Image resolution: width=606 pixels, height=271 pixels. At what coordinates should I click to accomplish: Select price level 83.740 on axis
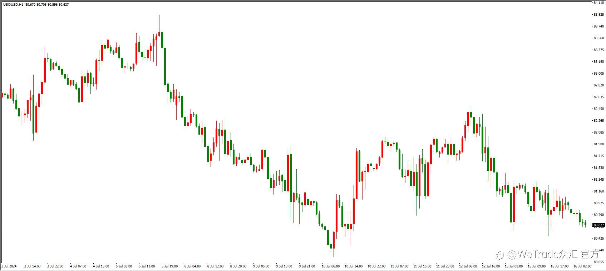pyautogui.click(x=598, y=26)
